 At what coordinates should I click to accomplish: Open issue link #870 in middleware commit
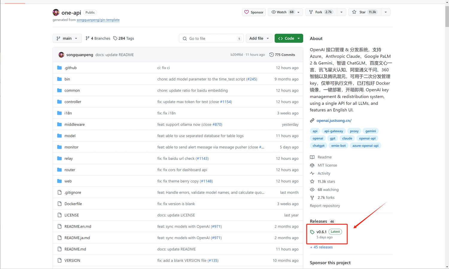pyautogui.click(x=217, y=124)
